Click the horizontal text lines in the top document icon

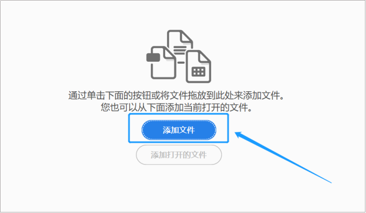pos(180,50)
